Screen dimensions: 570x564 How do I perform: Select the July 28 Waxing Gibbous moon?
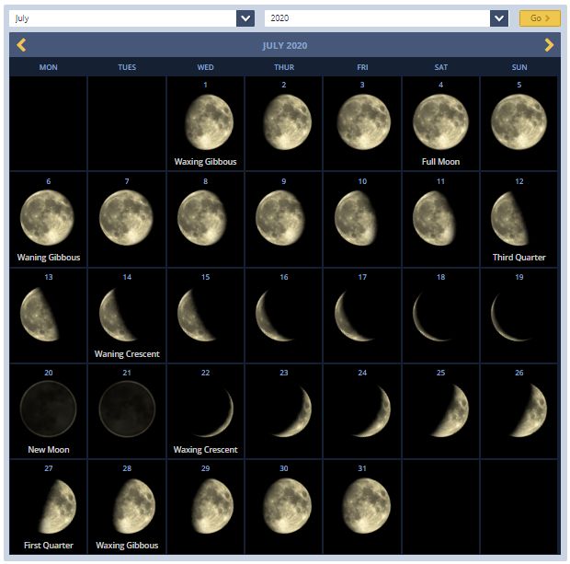(x=134, y=507)
